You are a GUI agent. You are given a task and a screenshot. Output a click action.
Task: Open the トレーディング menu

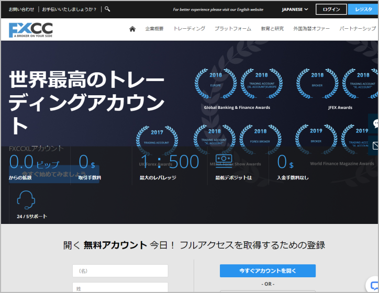point(189,28)
